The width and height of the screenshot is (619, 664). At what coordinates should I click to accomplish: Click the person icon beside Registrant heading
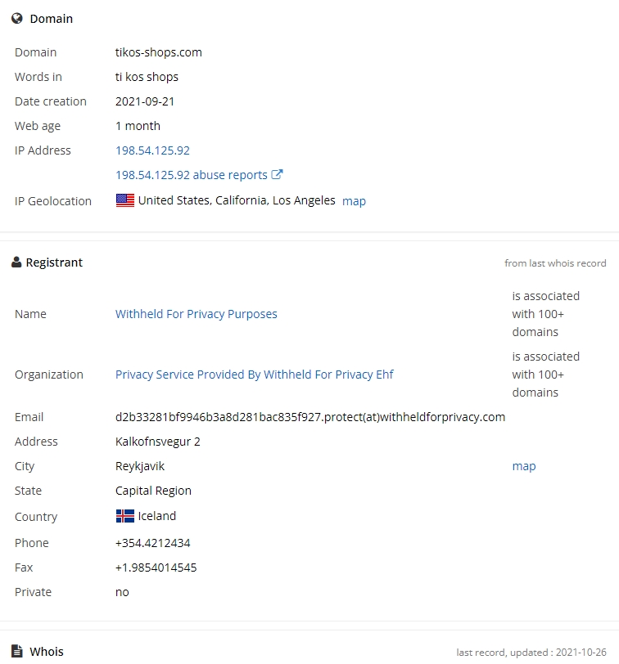(x=16, y=262)
